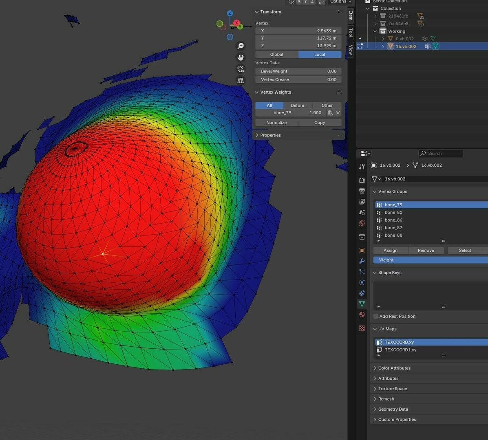This screenshot has height=440, width=488.
Task: Click the blue Z axis gizmo ball
Action: pos(230,13)
